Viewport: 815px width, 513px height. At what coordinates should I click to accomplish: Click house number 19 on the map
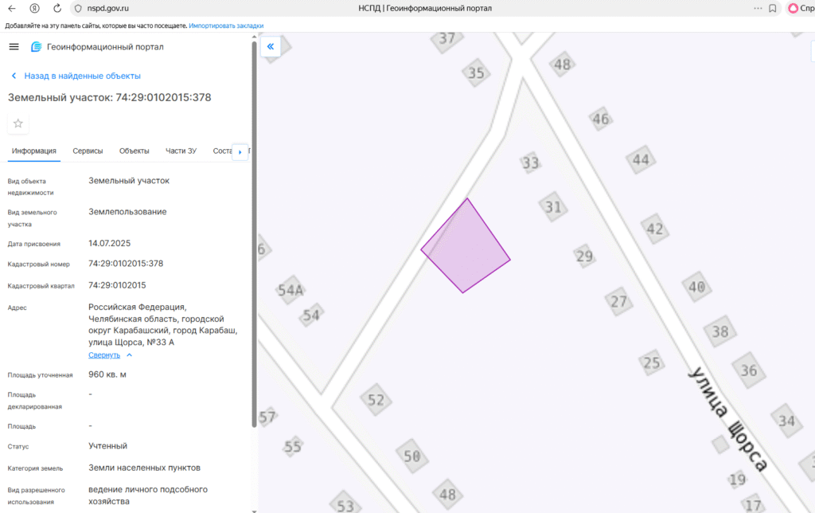pyautogui.click(x=737, y=480)
